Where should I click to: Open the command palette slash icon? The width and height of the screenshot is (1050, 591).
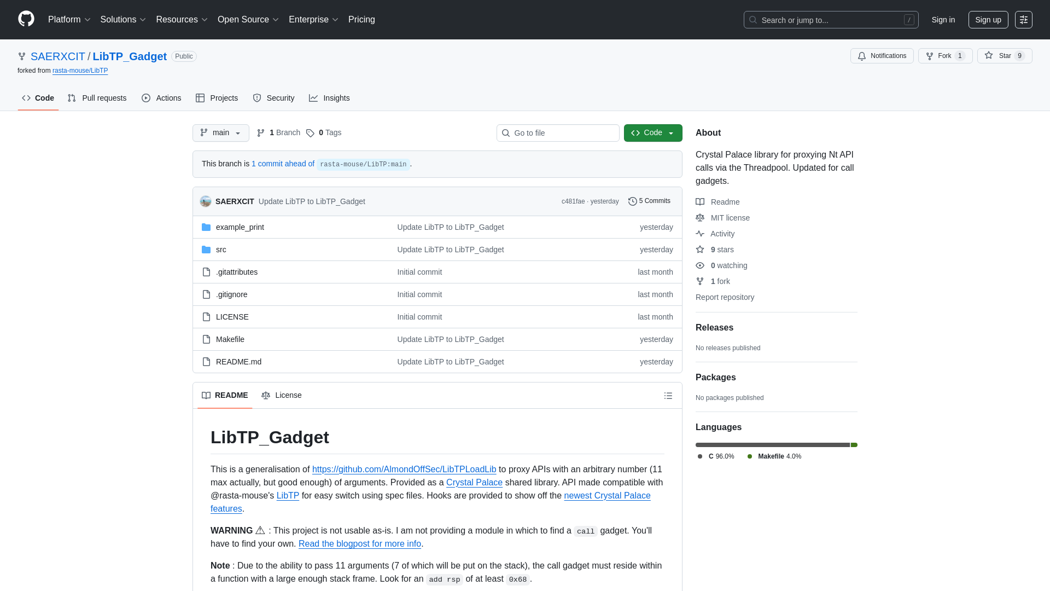pyautogui.click(x=909, y=20)
